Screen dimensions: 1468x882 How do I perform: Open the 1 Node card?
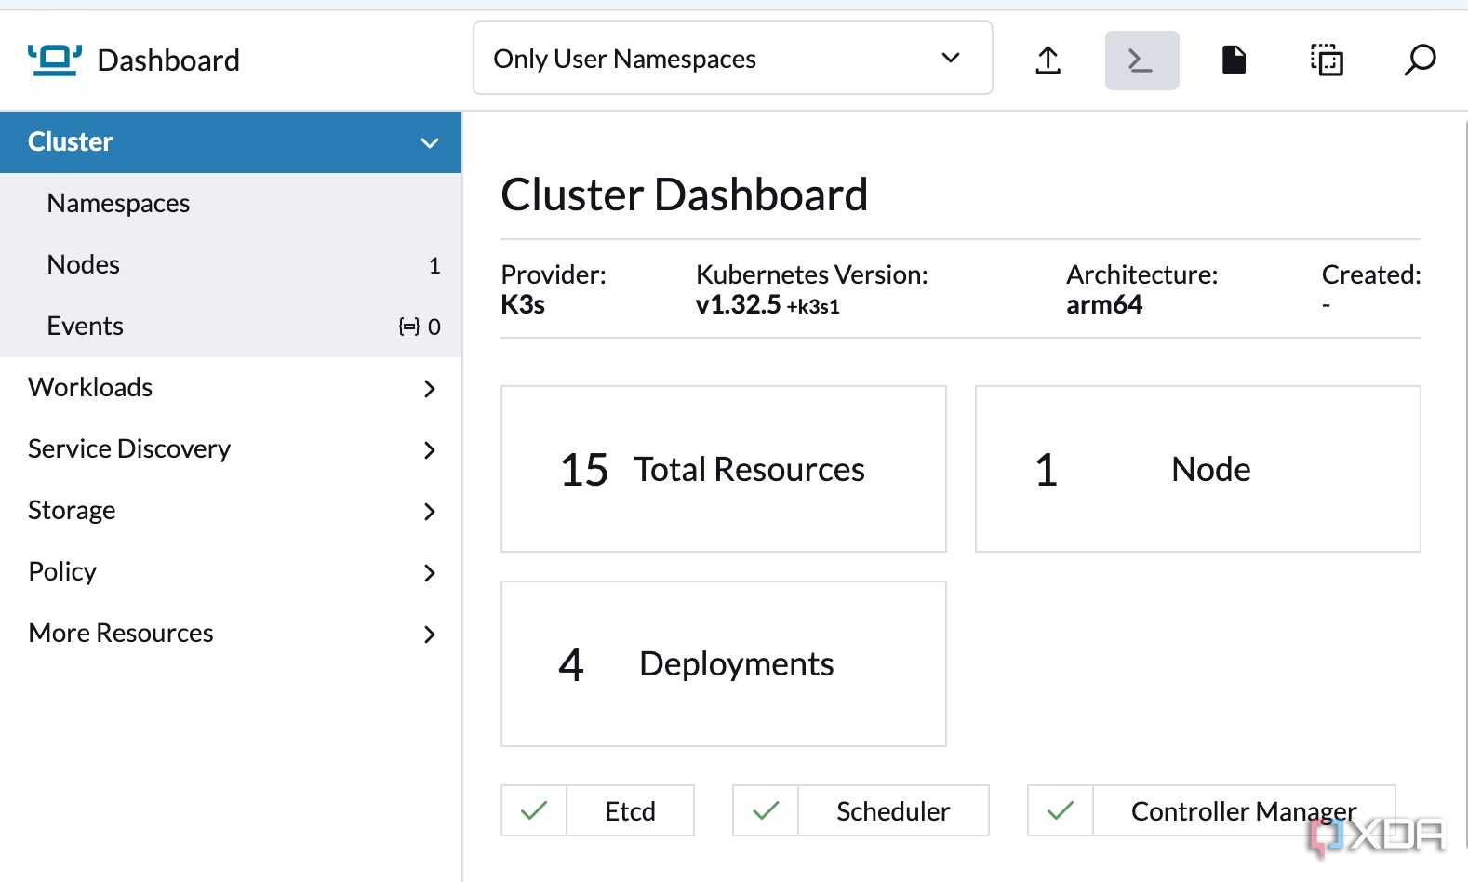pos(1198,469)
